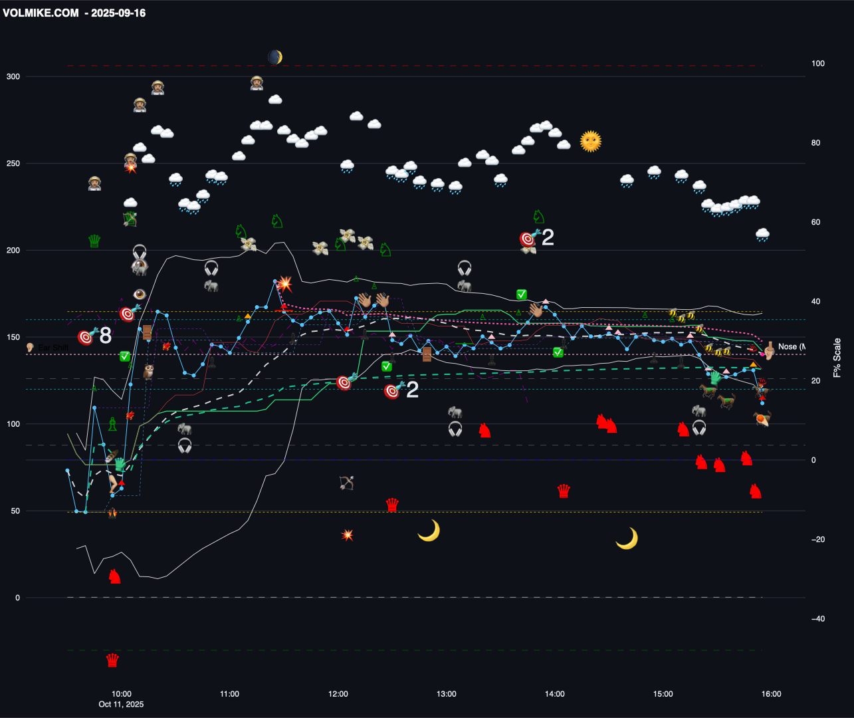Click the 16:00 time axis label
The image size is (854, 718).
[x=772, y=694]
